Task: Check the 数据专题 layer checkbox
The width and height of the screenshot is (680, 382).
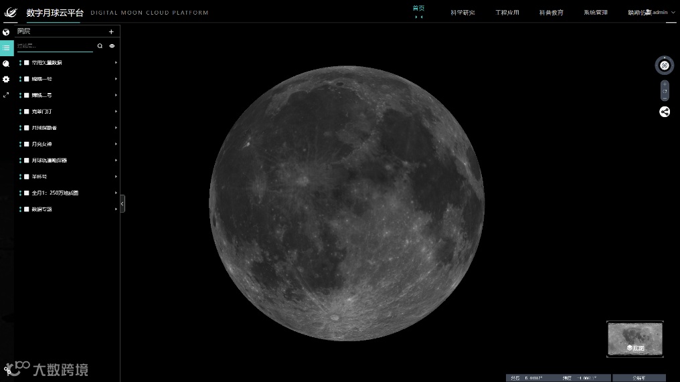Action: (x=27, y=209)
